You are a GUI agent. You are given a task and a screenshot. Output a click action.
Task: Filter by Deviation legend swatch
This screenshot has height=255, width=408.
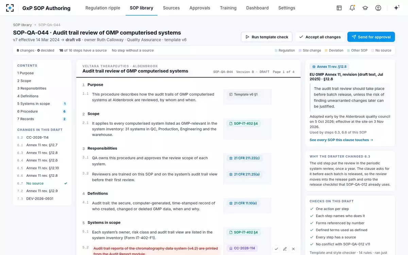(x=334, y=50)
